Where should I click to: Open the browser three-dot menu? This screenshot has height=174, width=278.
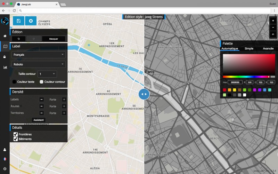[275, 11]
